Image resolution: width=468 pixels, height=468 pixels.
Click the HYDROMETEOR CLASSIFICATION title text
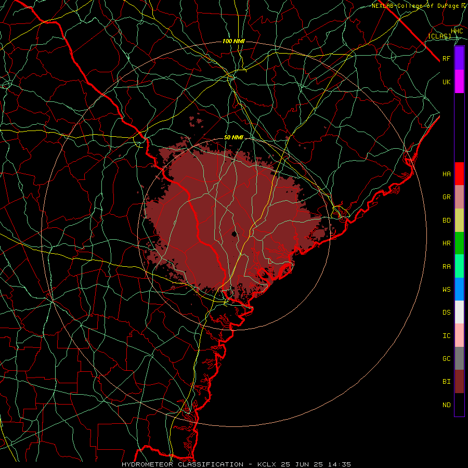click(x=183, y=464)
